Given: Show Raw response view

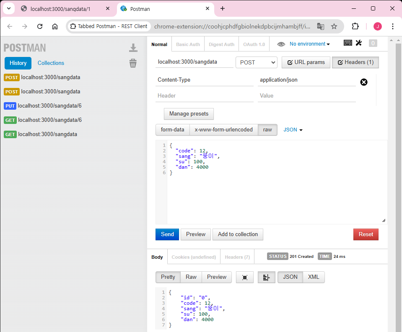Looking at the screenshot, I should click(x=191, y=277).
